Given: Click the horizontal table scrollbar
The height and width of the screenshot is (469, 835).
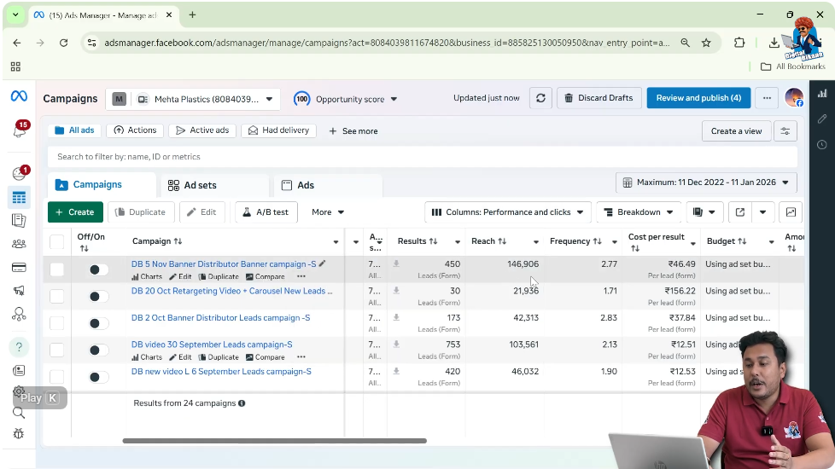Looking at the screenshot, I should tap(274, 441).
